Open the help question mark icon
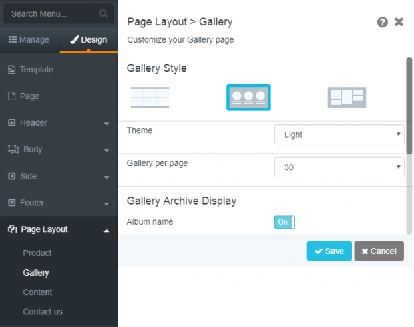Viewport: 414px width, 327px height. 383,22
